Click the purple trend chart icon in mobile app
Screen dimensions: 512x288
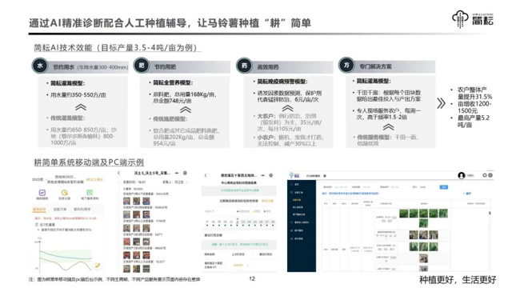(x=42, y=193)
